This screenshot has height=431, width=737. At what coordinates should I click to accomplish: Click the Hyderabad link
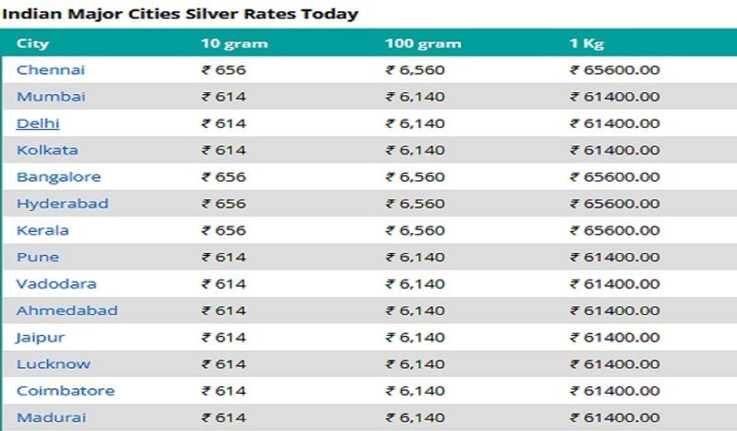62,203
